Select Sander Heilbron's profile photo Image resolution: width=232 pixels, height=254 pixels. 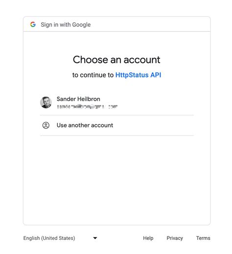coord(46,102)
